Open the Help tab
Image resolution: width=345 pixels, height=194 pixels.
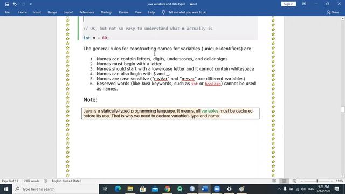pyautogui.click(x=151, y=12)
